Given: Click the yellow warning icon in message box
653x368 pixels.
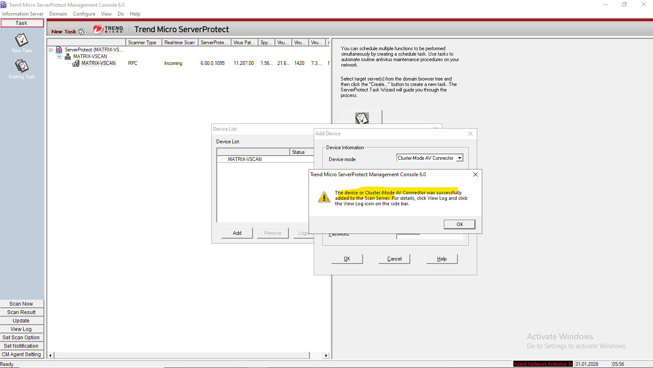Looking at the screenshot, I should (x=324, y=197).
